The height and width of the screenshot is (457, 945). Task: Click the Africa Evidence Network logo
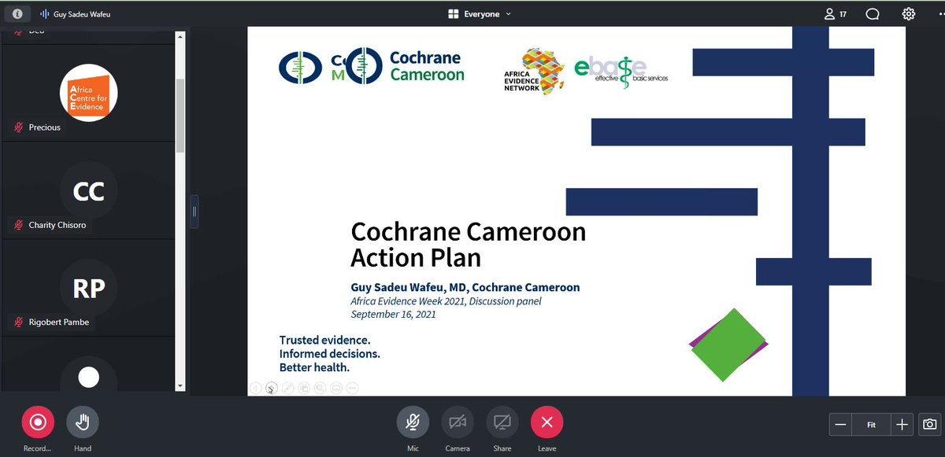coord(535,71)
